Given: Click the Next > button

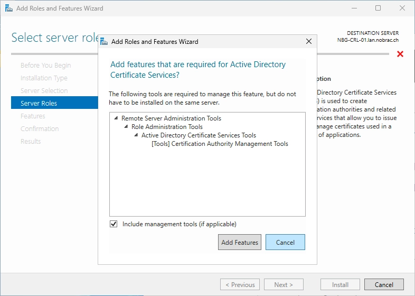Looking at the screenshot, I should [x=284, y=284].
